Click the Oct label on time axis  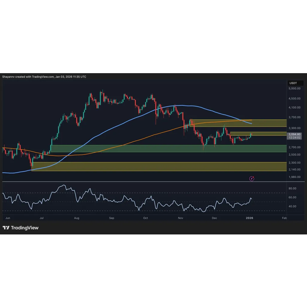click(145, 218)
